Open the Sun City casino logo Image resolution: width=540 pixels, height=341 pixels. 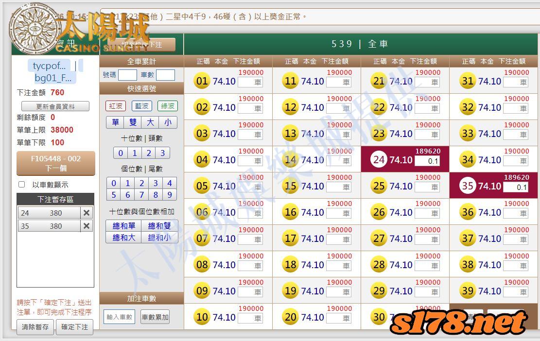[x=79, y=29]
